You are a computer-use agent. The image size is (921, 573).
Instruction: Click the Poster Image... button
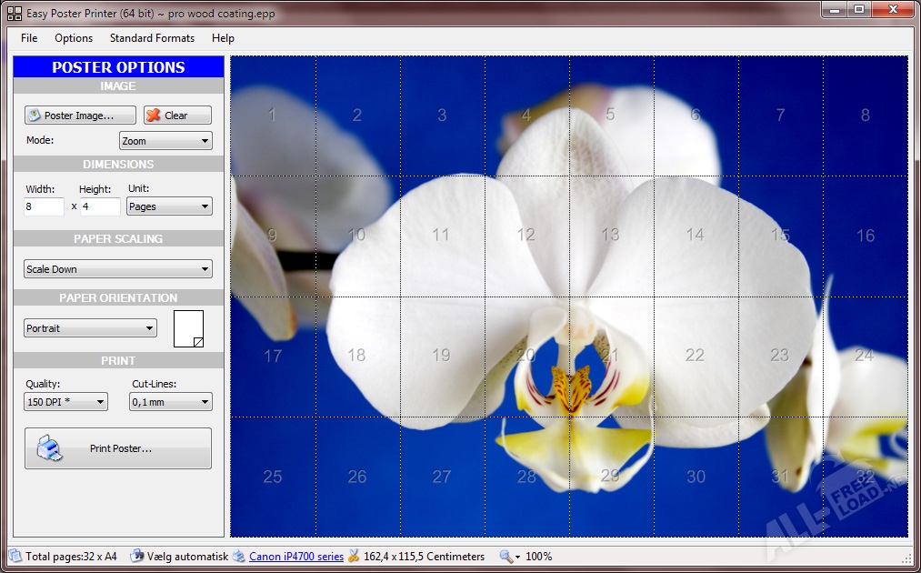[80, 116]
